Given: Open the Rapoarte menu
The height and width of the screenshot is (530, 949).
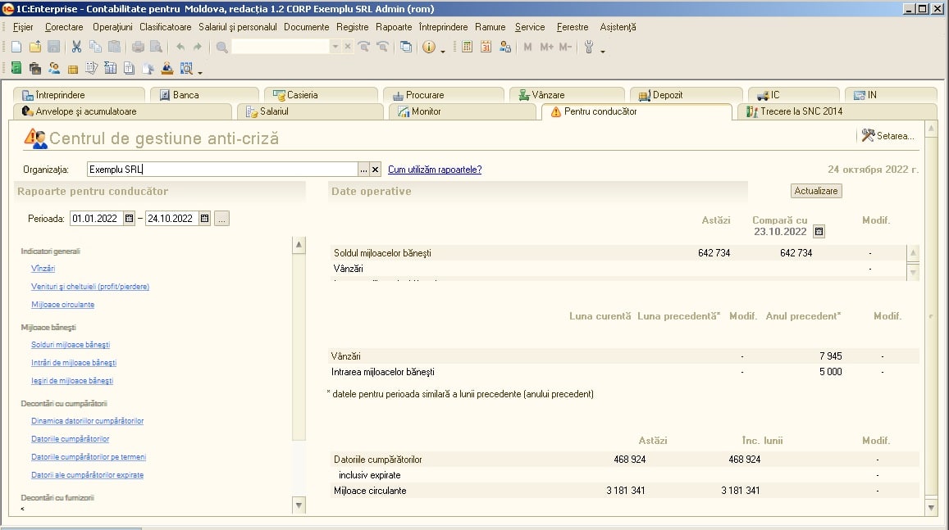Looking at the screenshot, I should [394, 27].
